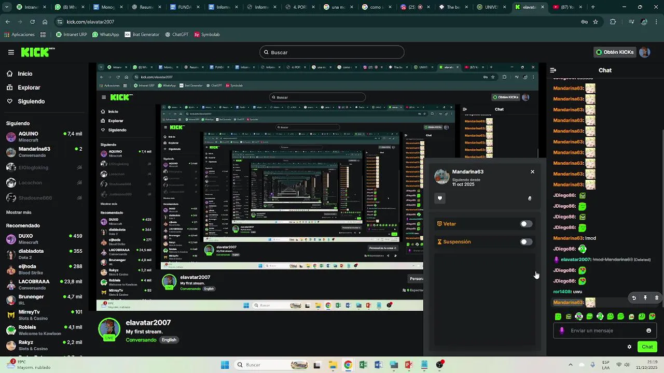Show hidden system tray icons
Screen dimensions: 664x373
(571, 365)
